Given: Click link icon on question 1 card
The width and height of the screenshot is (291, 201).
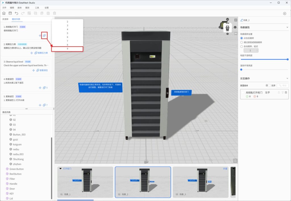Looking at the screenshot, I should pos(44,35).
